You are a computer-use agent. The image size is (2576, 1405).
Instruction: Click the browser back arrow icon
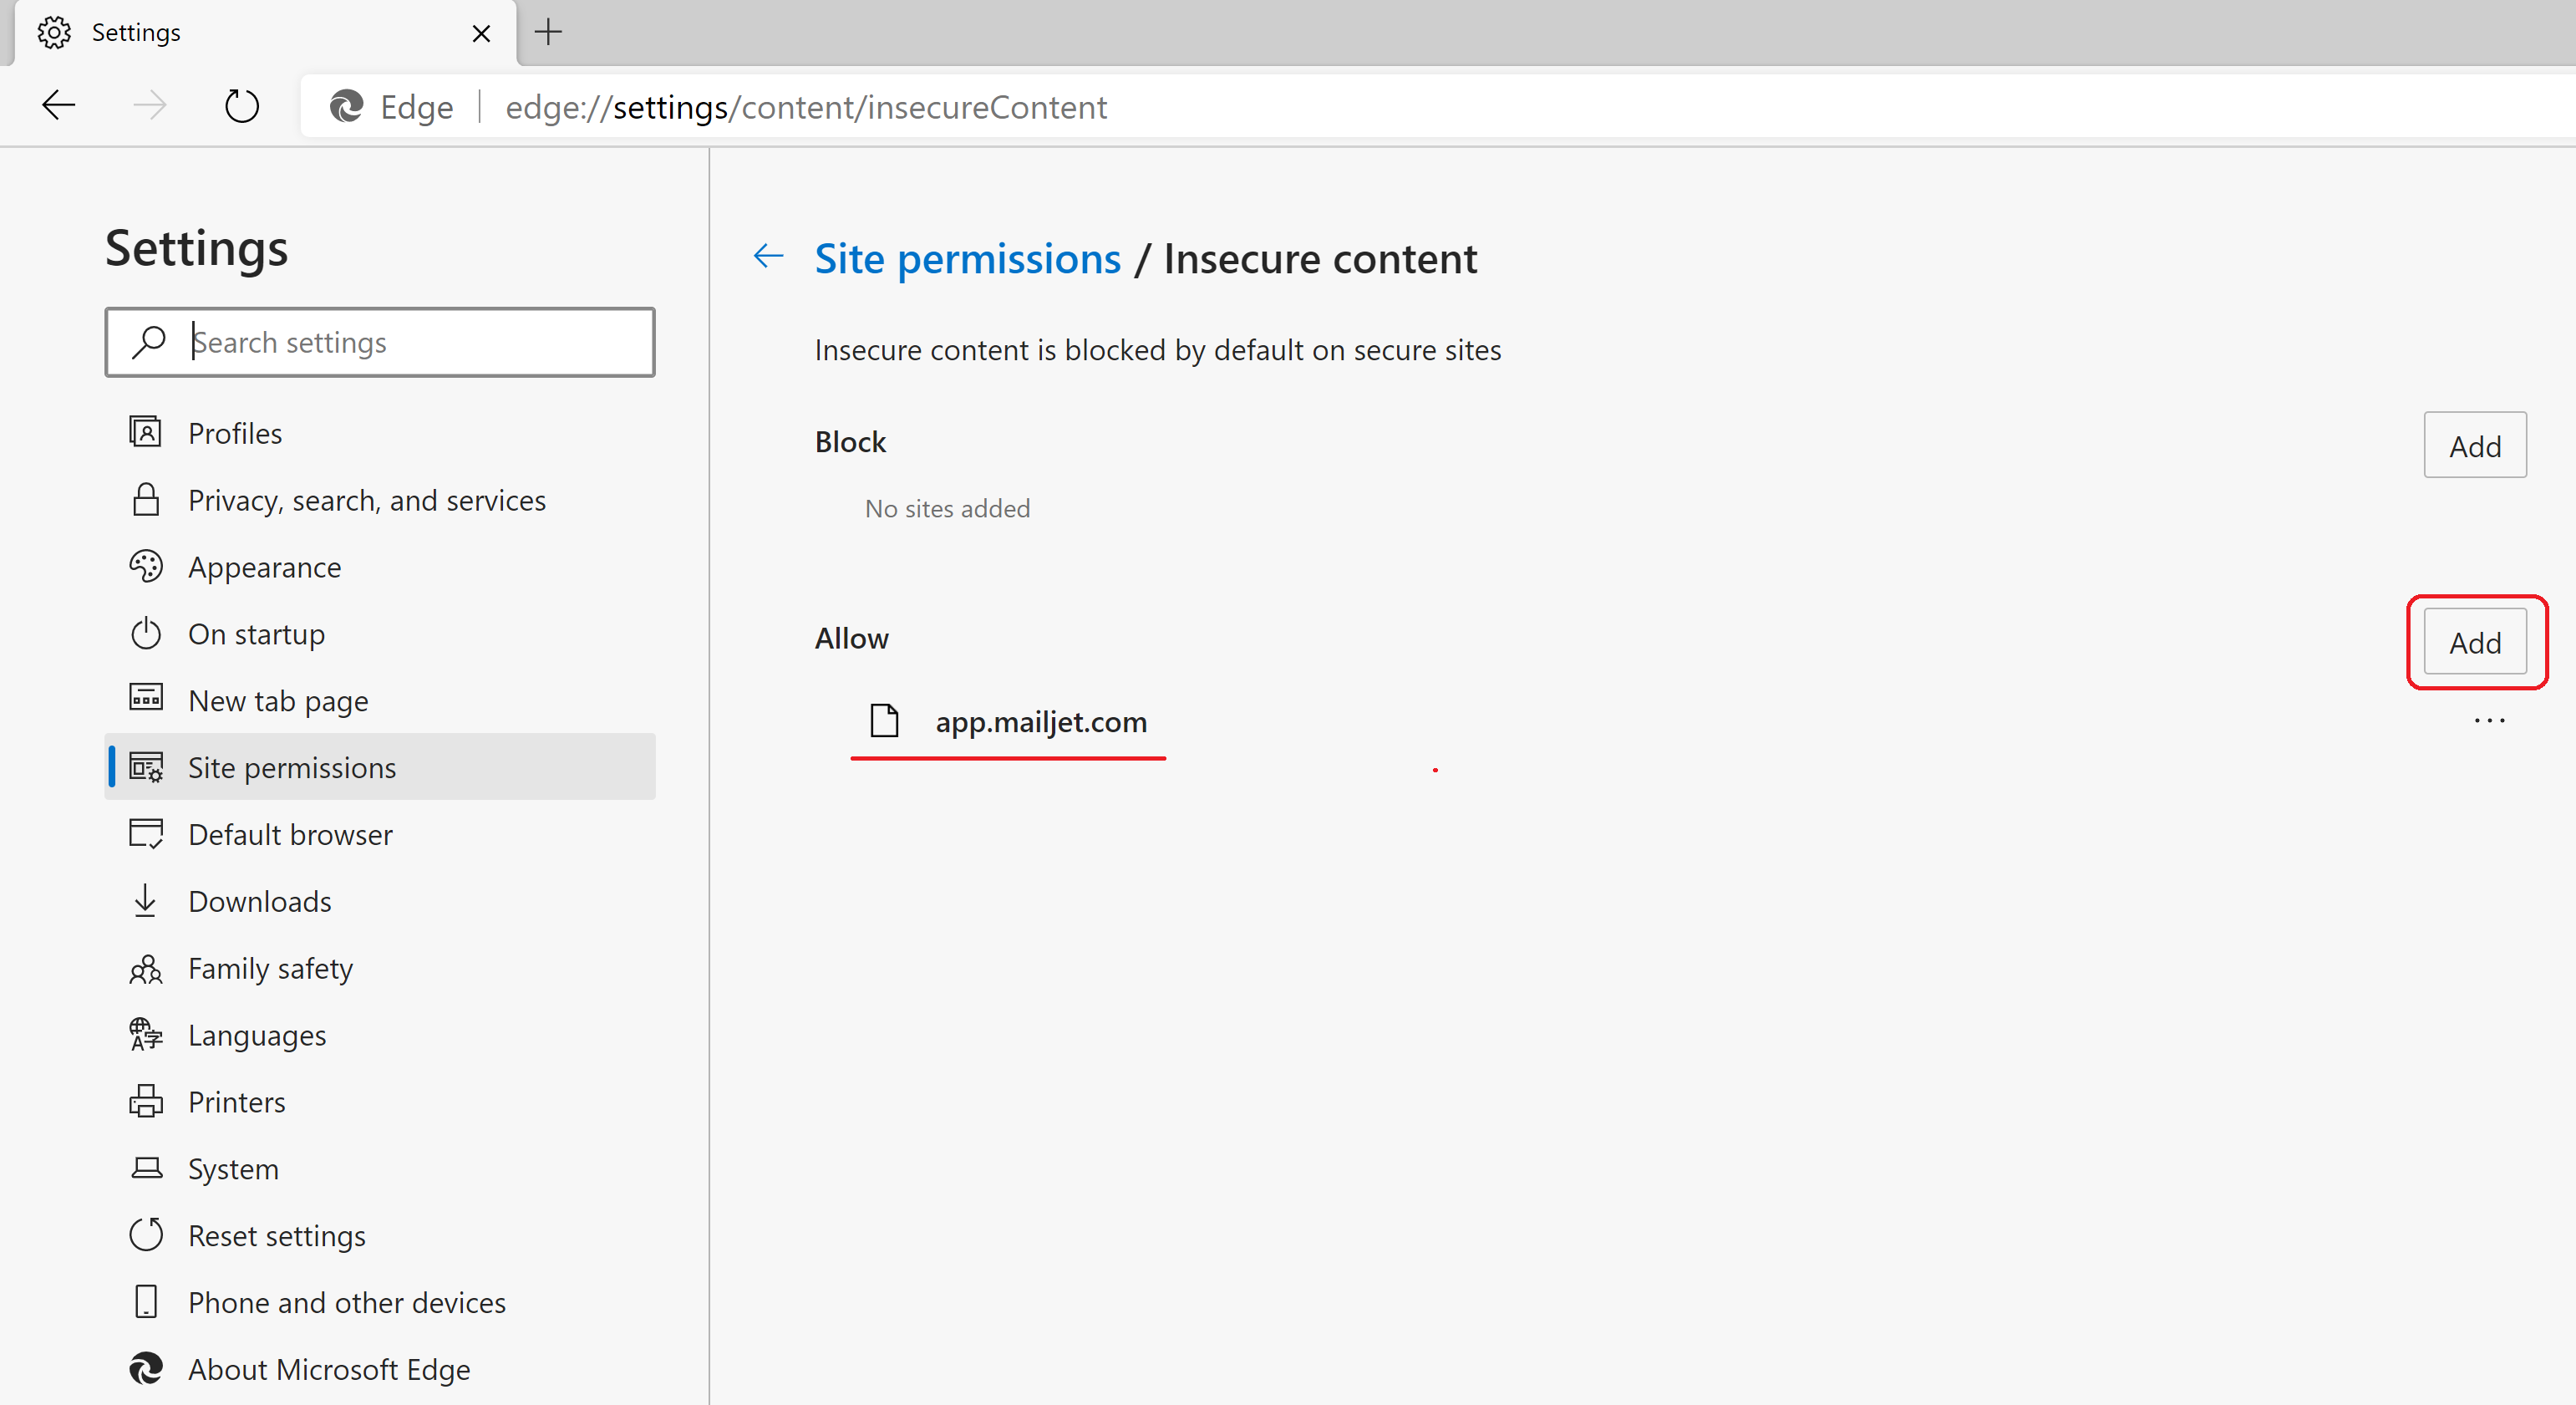point(59,105)
